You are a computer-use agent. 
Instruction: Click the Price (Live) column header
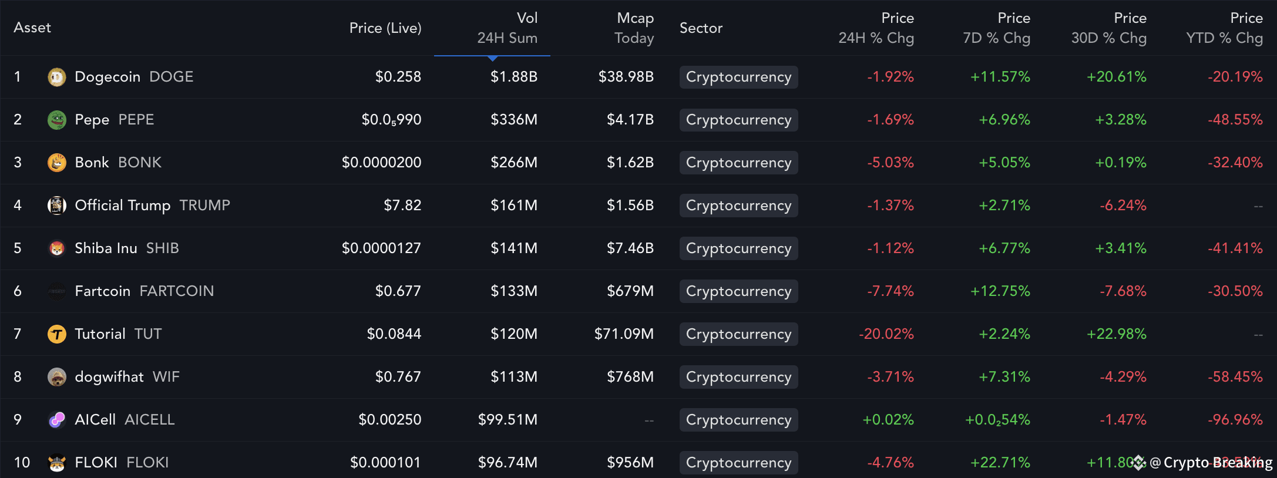tap(385, 28)
